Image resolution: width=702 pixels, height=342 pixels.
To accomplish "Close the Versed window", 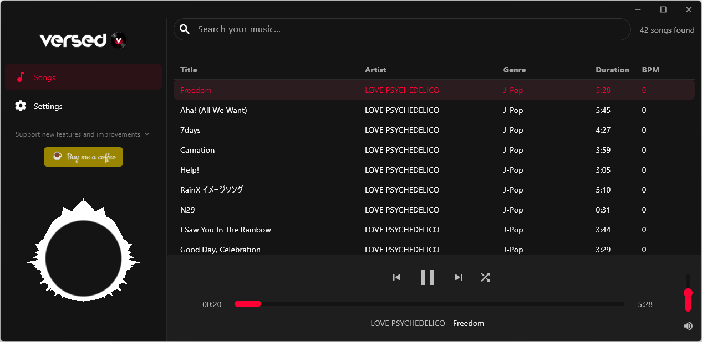I will 689,9.
